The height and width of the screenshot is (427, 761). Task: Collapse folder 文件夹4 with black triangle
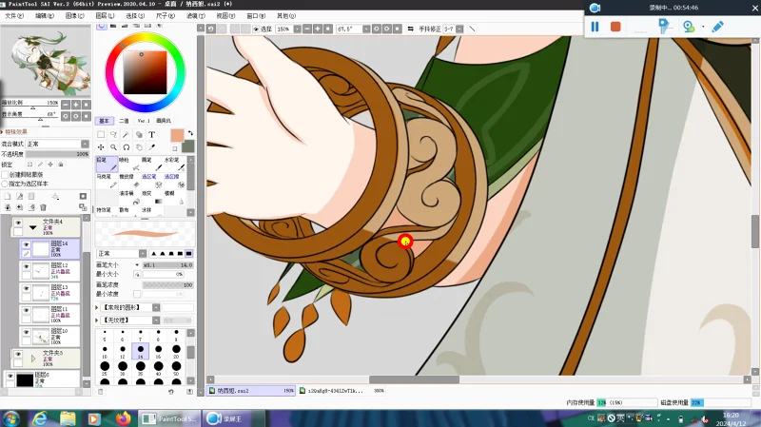coord(33,227)
